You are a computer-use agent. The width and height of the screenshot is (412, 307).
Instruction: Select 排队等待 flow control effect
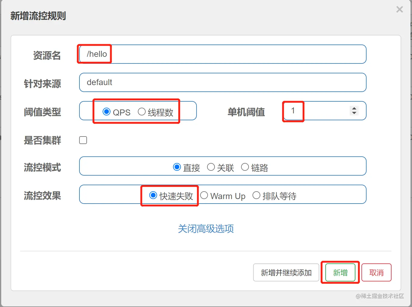coord(256,195)
